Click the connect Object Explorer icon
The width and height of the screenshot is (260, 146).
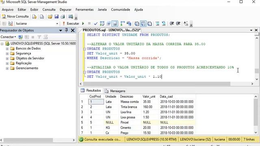click(x=20, y=37)
